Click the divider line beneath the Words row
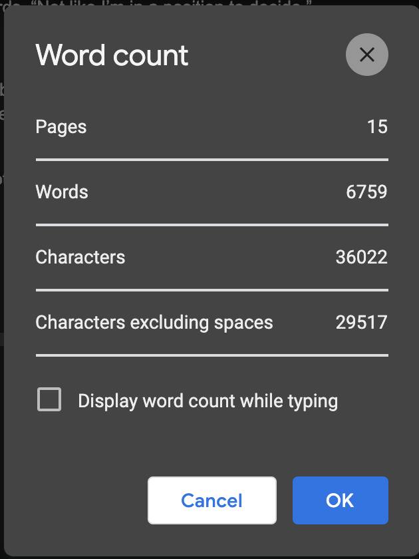Viewport: 419px width, 559px height. tap(212, 225)
